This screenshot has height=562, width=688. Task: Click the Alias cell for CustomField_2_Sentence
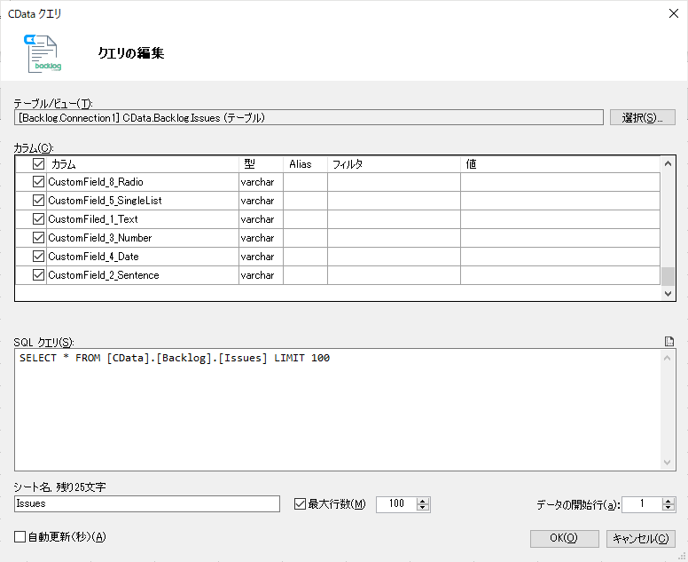click(305, 275)
